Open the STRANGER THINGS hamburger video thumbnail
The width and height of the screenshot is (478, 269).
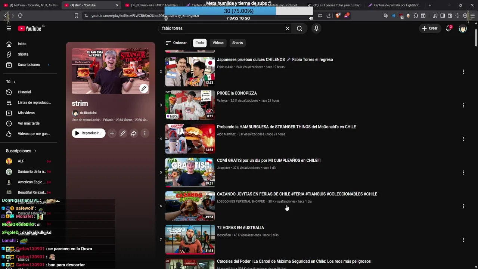click(190, 139)
